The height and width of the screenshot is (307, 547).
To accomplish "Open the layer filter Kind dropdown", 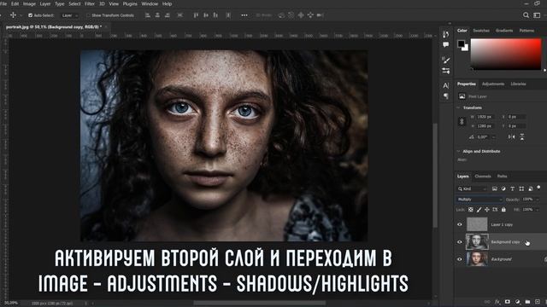I will point(472,188).
